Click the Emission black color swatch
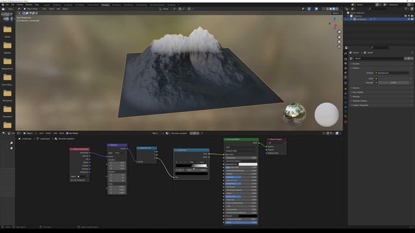Image resolution: width=415 pixels, height=233 pixels. (x=248, y=216)
